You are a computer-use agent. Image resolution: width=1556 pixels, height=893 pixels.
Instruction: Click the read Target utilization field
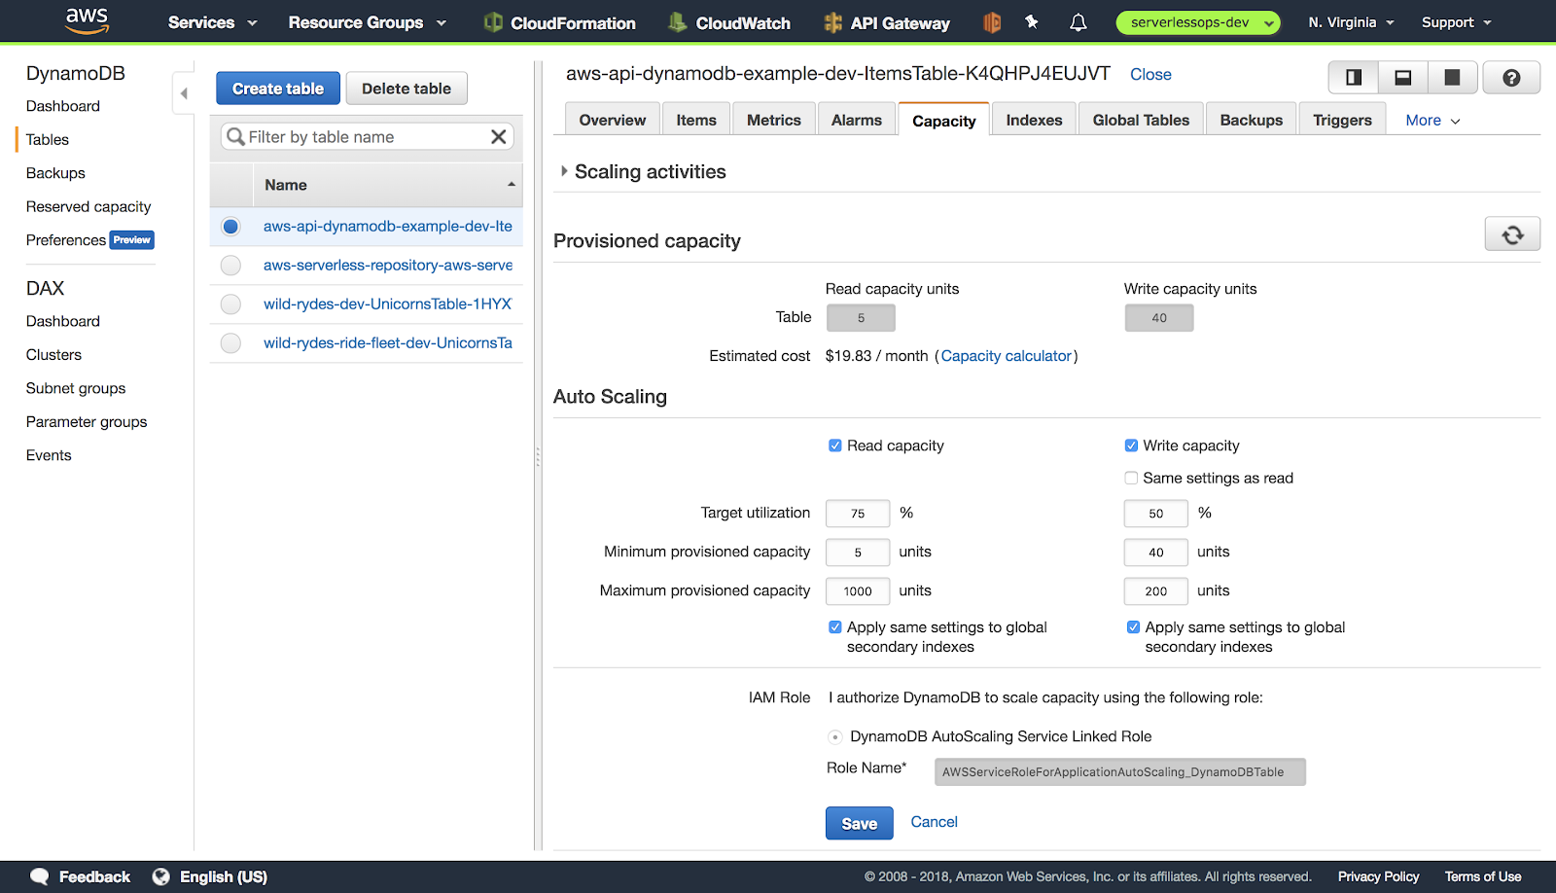point(858,514)
